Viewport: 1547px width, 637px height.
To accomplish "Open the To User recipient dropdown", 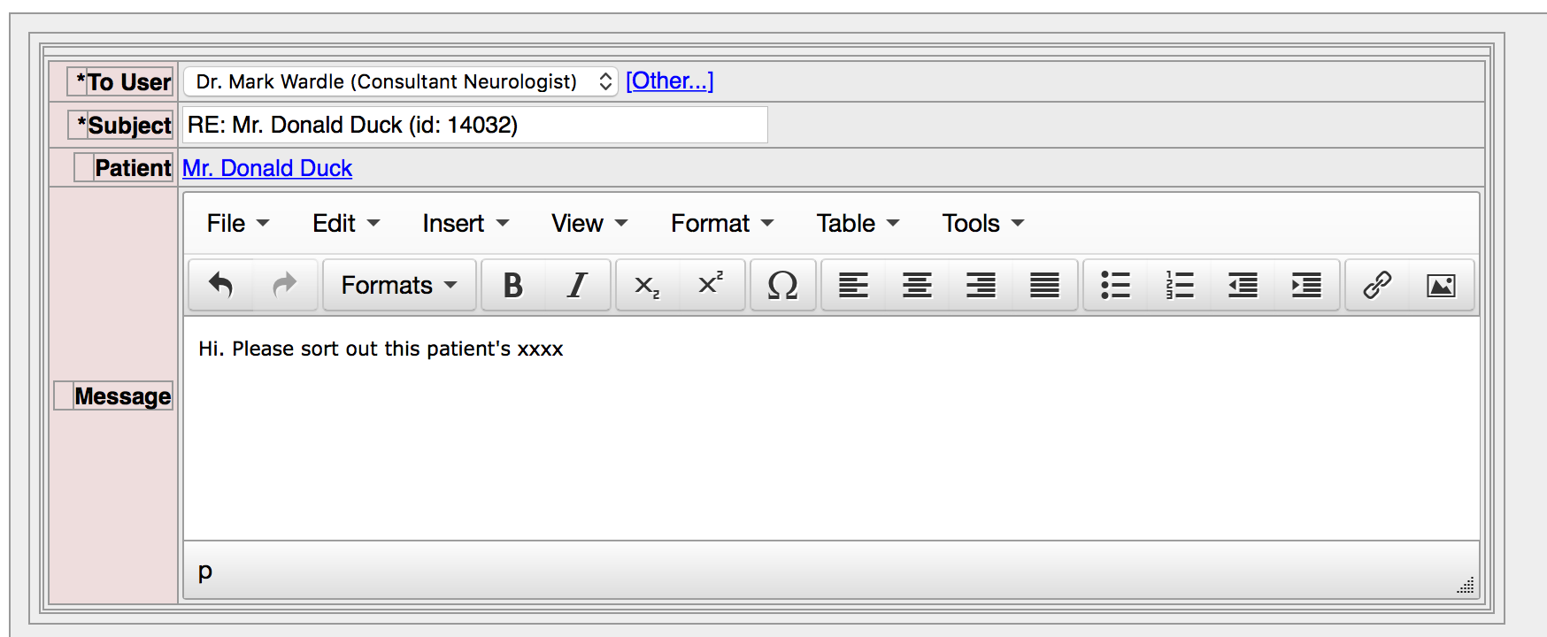I will [401, 81].
